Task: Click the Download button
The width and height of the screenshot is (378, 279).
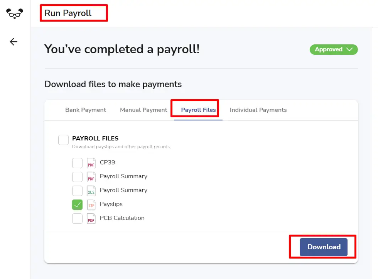Action: pos(324,247)
